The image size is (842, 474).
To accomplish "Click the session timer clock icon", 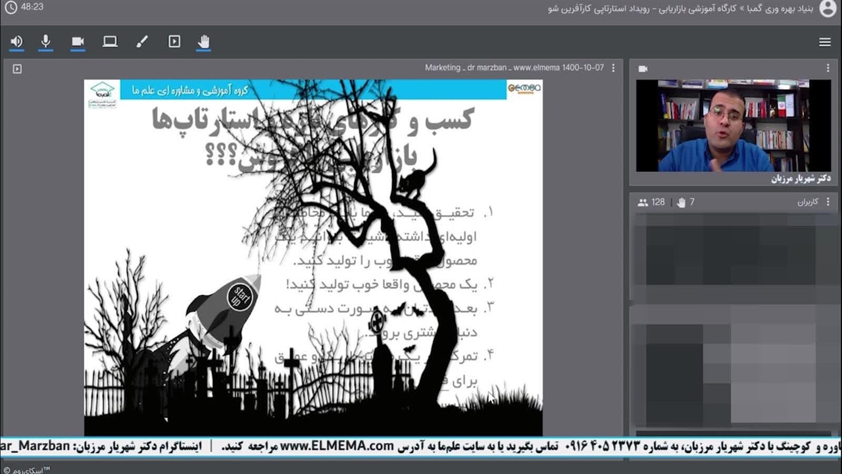I will coord(11,8).
